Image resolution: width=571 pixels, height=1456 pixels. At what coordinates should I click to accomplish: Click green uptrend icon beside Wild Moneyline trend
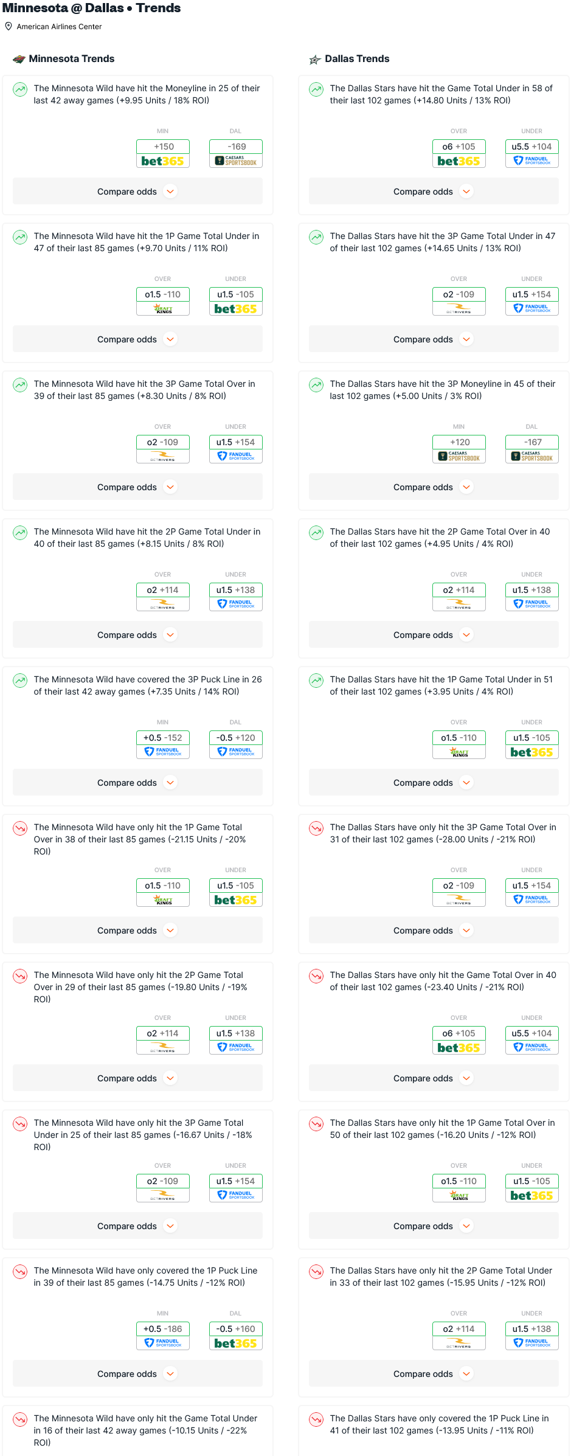point(20,89)
